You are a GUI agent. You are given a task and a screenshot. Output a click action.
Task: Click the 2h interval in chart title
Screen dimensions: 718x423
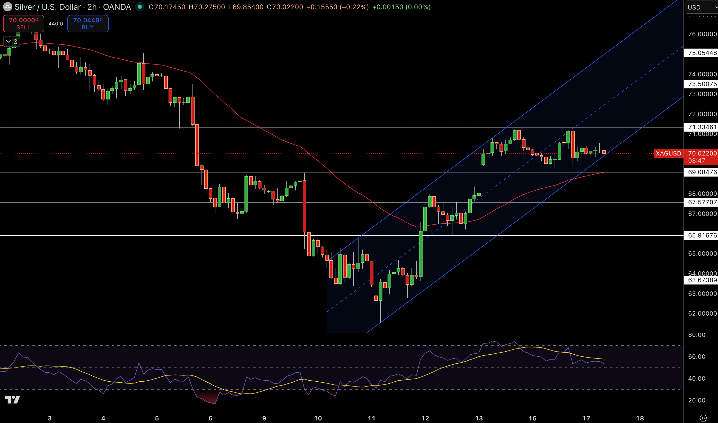tap(92, 7)
